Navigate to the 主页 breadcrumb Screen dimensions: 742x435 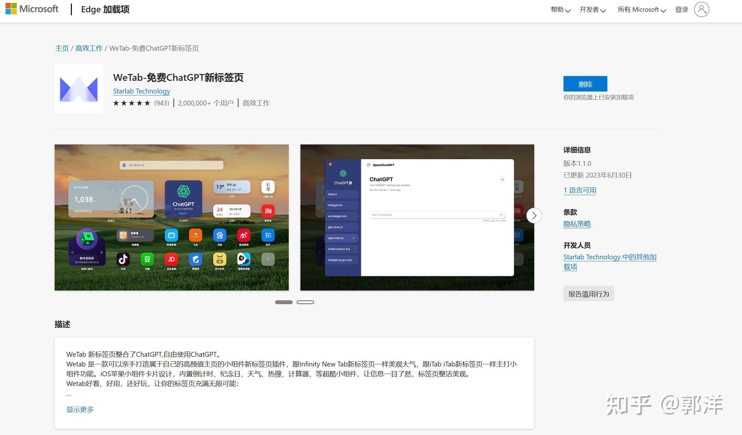(62, 48)
